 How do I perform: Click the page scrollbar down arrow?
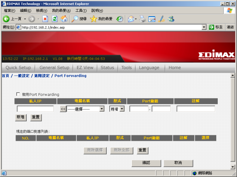(x=233, y=167)
